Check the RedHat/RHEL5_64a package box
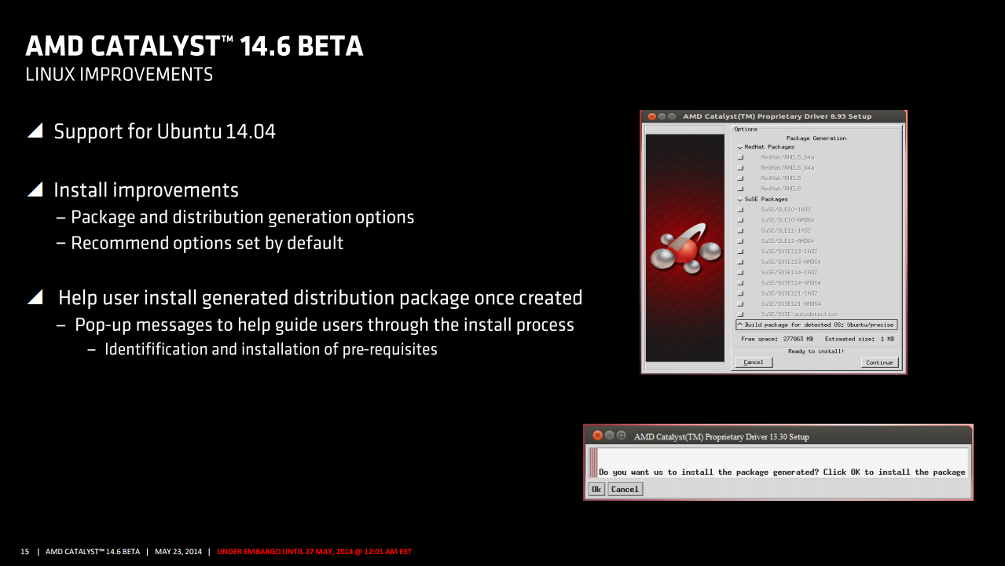Screen dimensions: 1005x566 click(740, 157)
